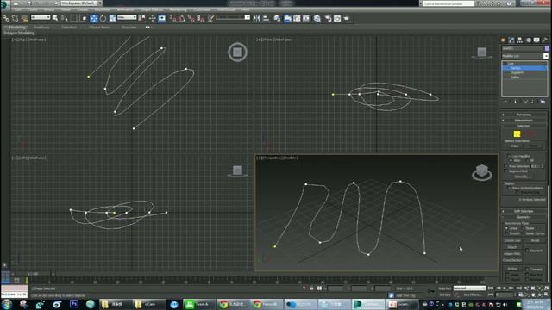The width and height of the screenshot is (552, 310).
Task: Toggle the Percent Snap icon
Action: (191, 18)
